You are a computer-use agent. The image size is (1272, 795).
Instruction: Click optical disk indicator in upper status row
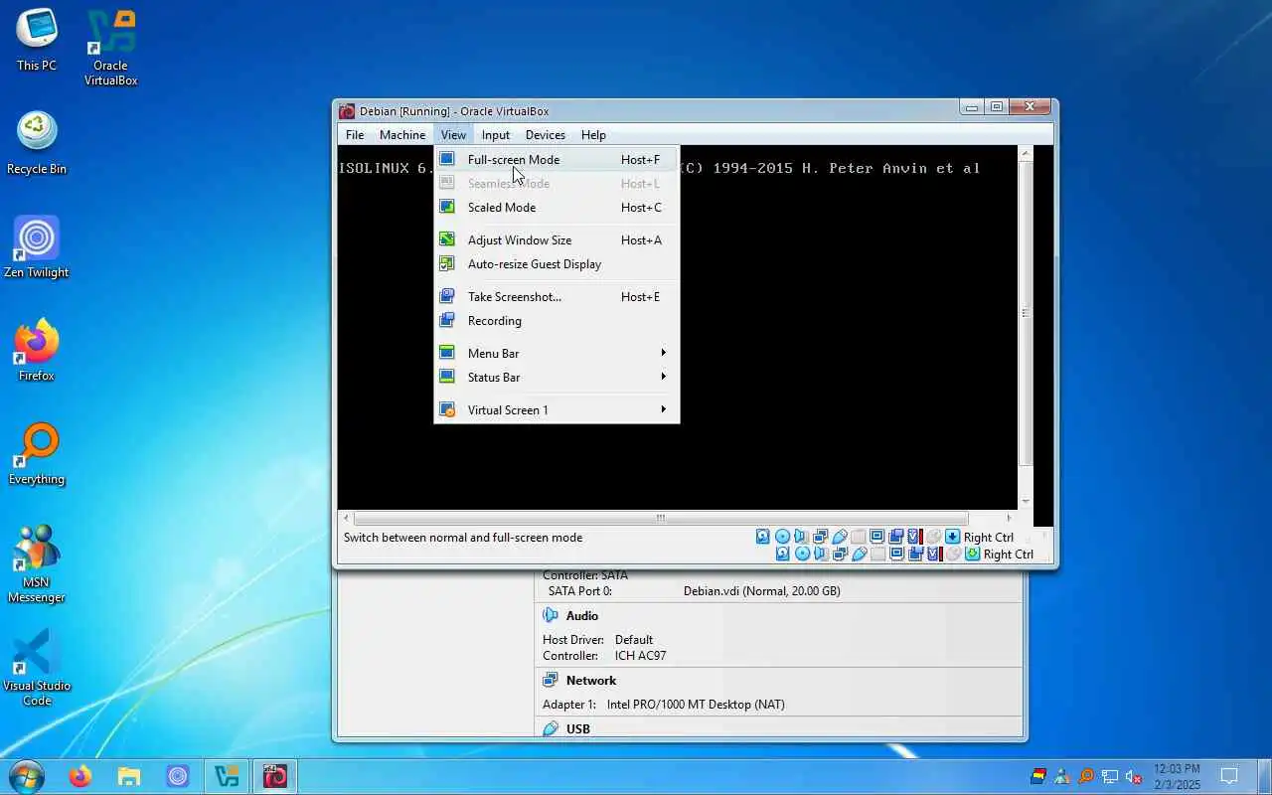click(782, 537)
